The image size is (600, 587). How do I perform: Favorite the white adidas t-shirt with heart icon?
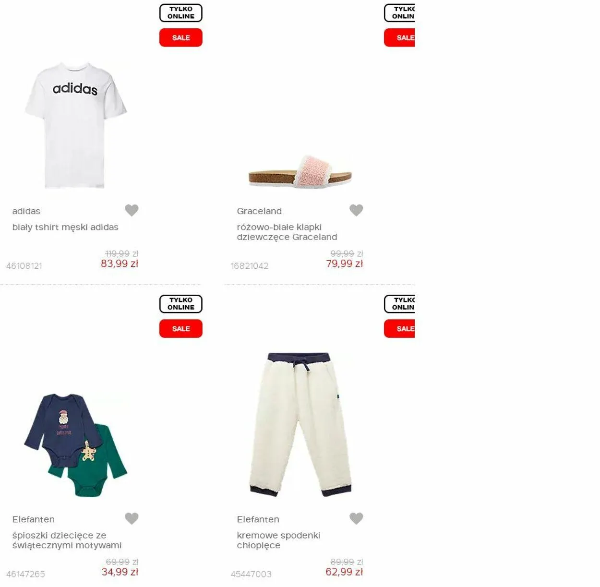point(132,210)
